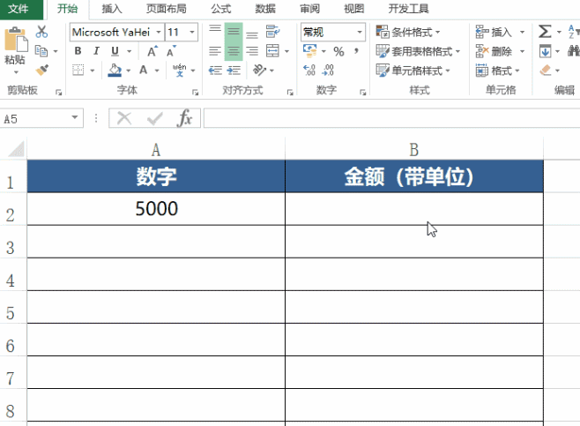Apply the font color A
The width and height of the screenshot is (580, 426).
coord(144,70)
